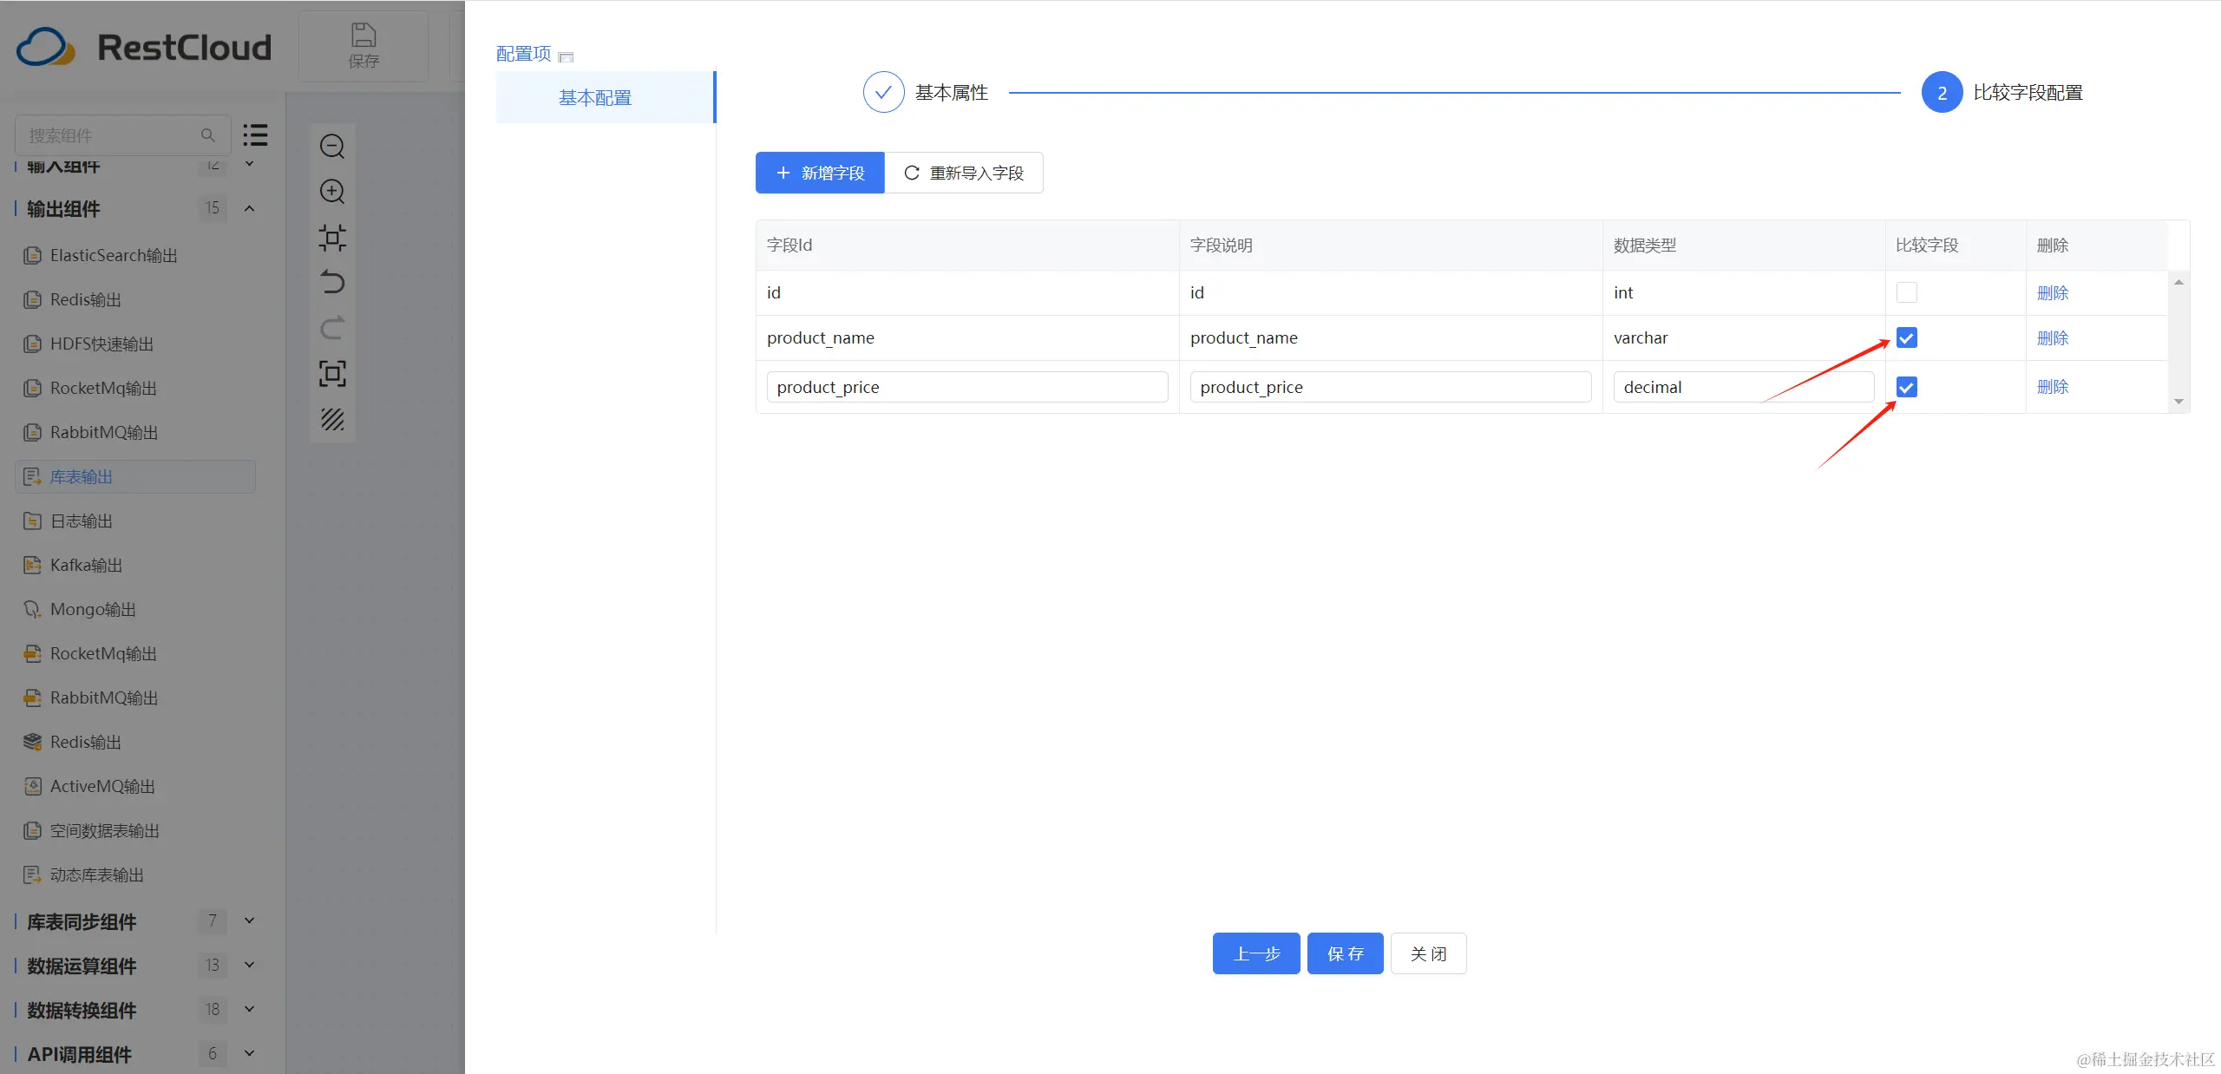Click 删除 link for id row
The image size is (2221, 1074).
pyautogui.click(x=2052, y=293)
